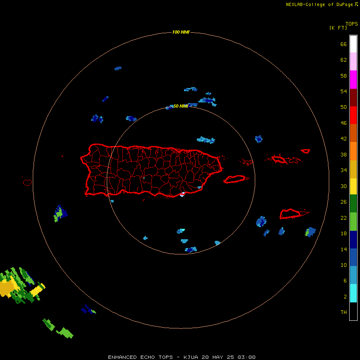Click the small round island outline west of Puerto Rico
This screenshot has height=360, width=360.
pos(27,182)
